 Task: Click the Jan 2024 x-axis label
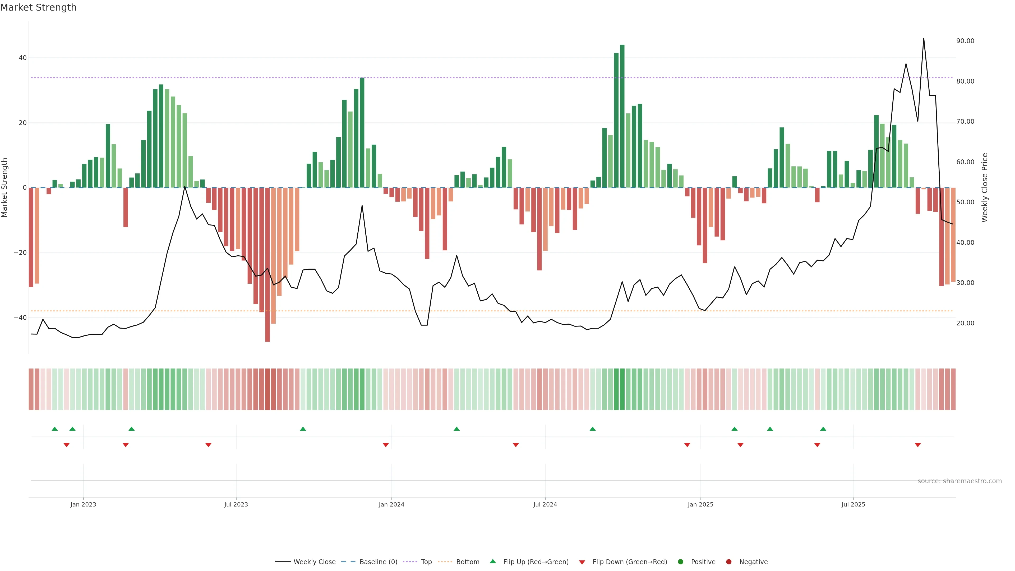coord(391,504)
